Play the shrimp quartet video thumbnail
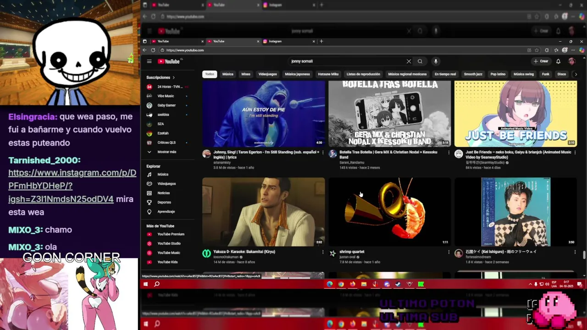This screenshot has height=330, width=587. [x=389, y=212]
